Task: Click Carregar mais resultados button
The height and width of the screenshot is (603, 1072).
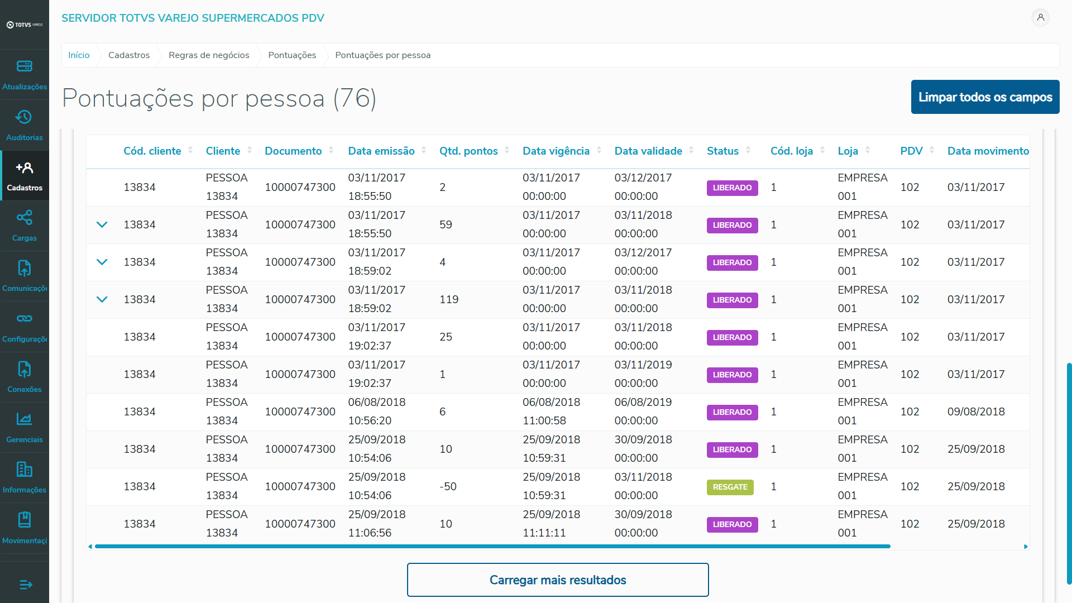Action: (x=558, y=580)
